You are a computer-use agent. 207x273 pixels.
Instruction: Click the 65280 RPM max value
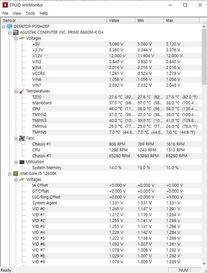coord(176,156)
